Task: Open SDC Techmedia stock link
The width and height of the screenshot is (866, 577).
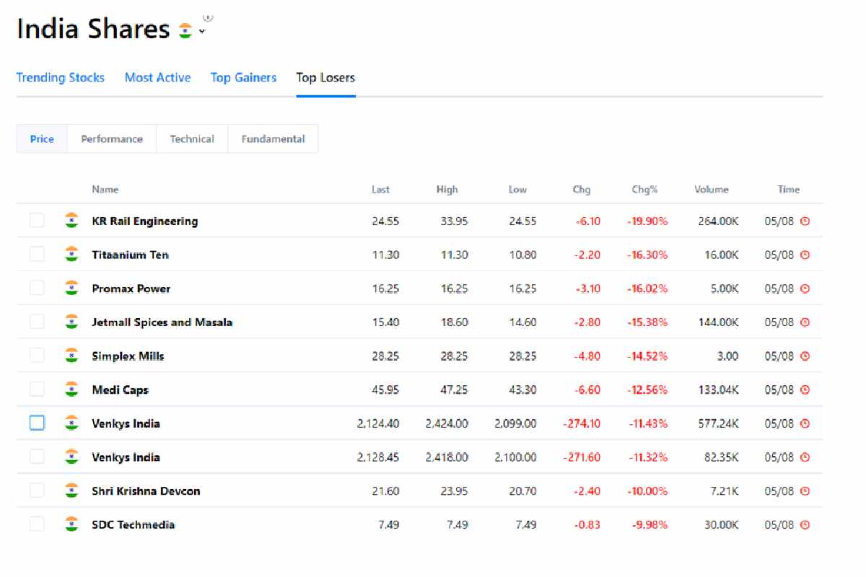Action: click(133, 525)
